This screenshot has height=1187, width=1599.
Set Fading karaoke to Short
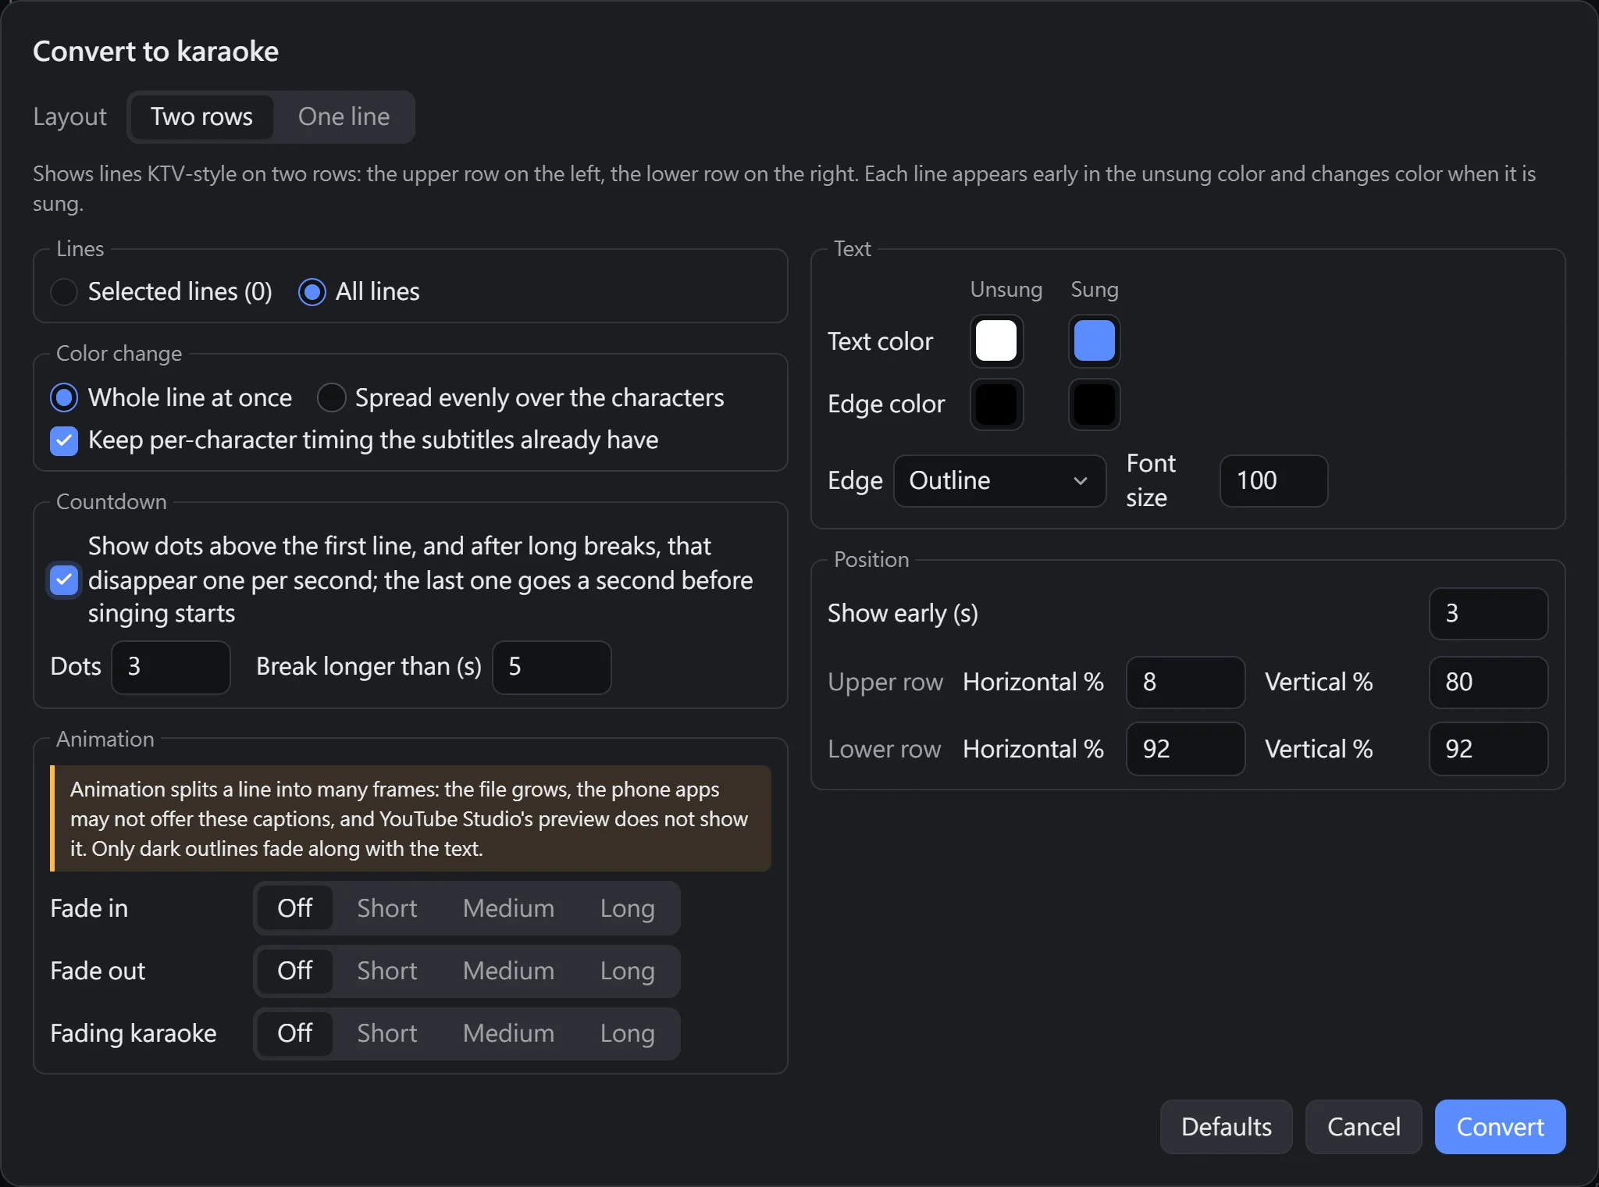387,1033
